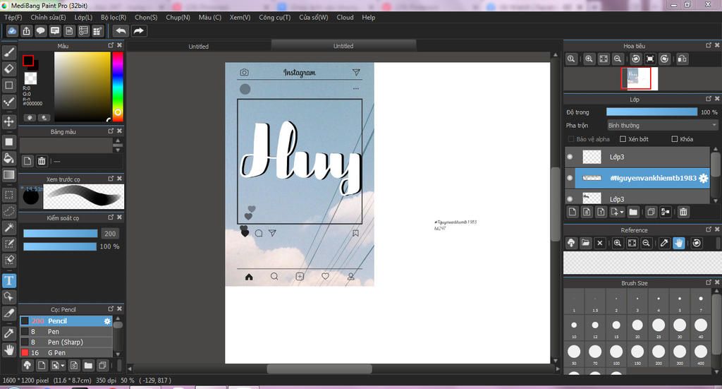This screenshot has width=722, height=389.
Task: Flip canvas in Navigator panel
Action: (683, 59)
